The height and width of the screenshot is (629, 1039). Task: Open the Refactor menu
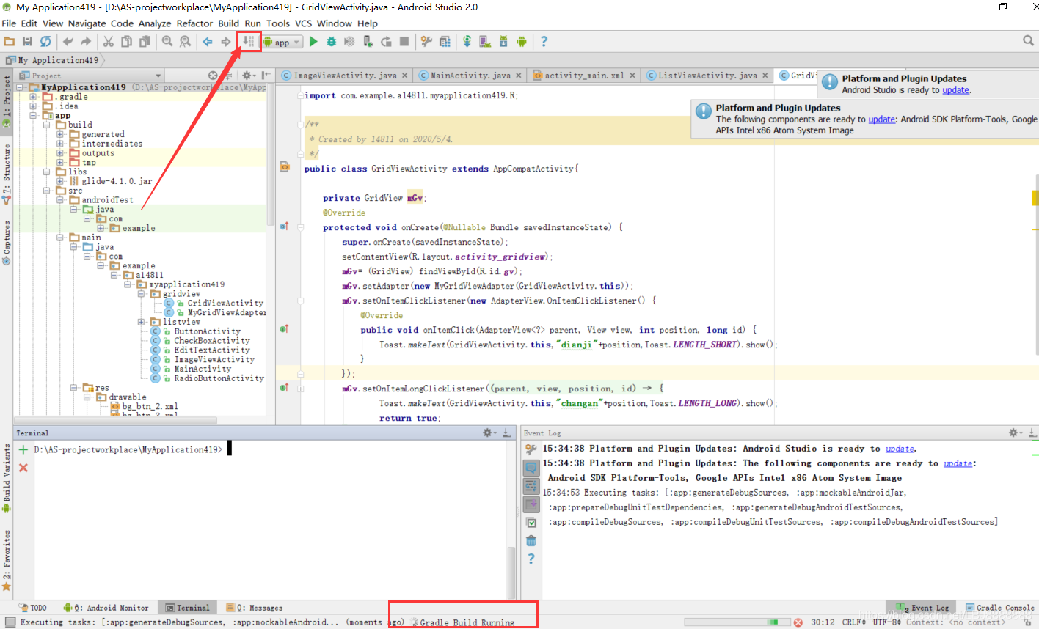click(x=194, y=23)
